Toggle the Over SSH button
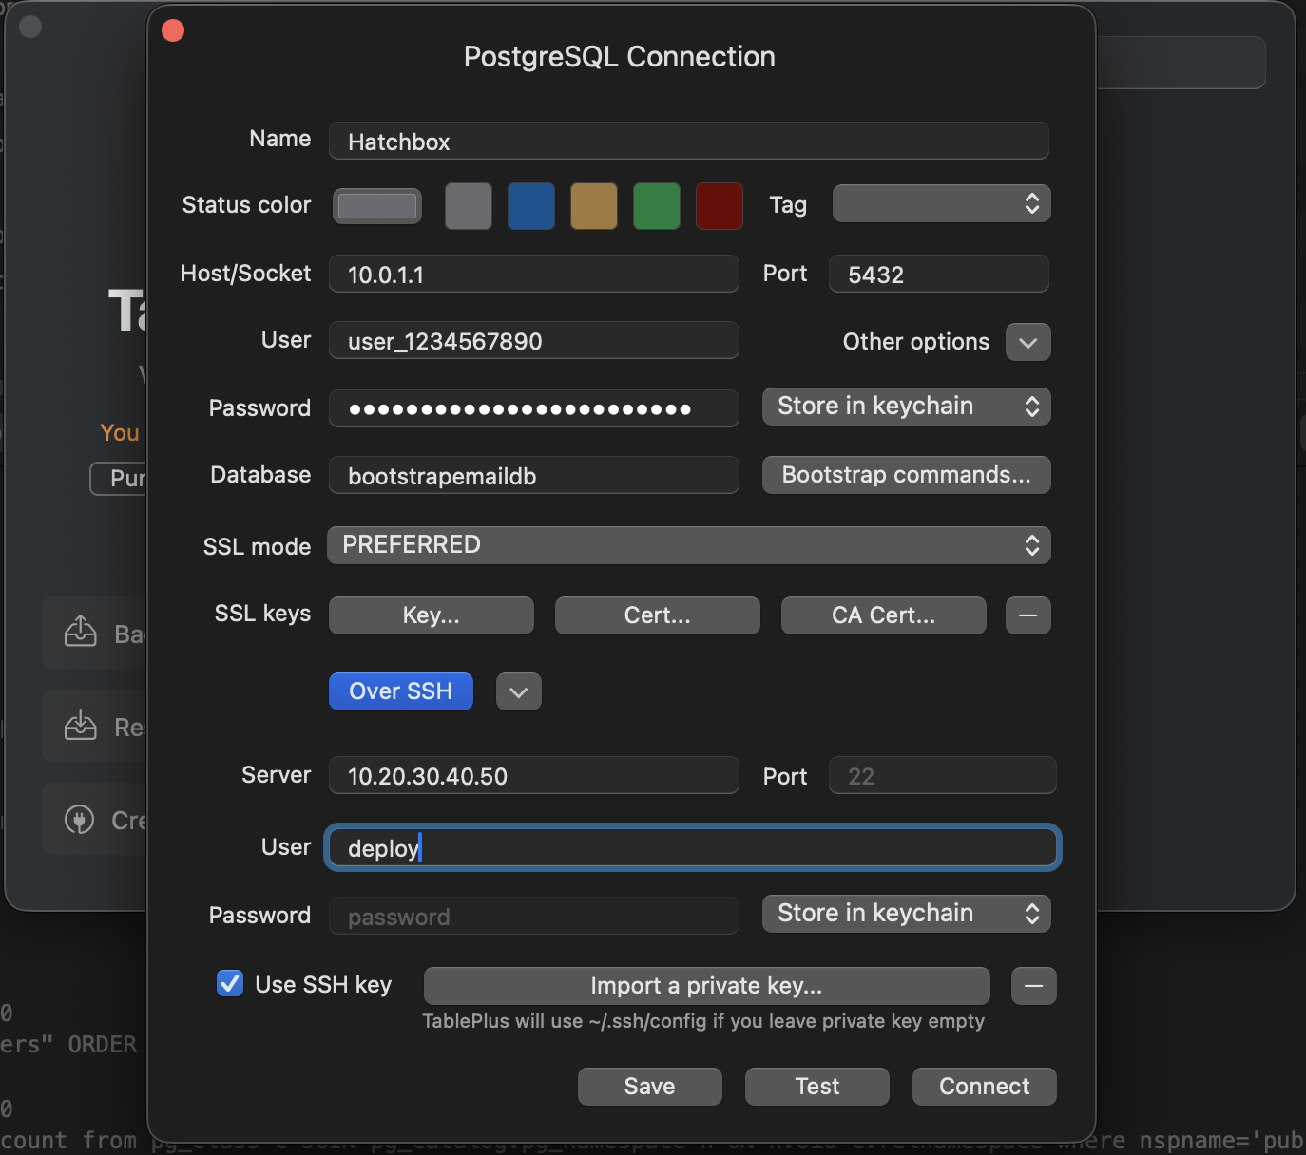 (400, 691)
